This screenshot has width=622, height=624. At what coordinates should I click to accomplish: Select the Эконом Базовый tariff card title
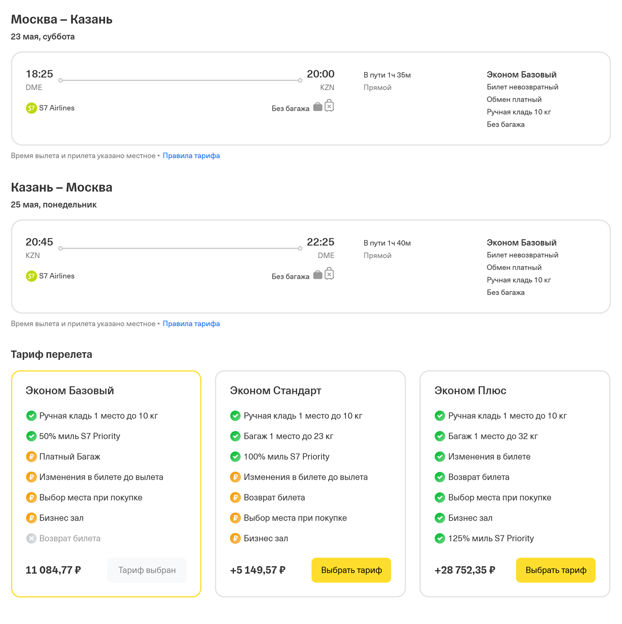coord(70,391)
